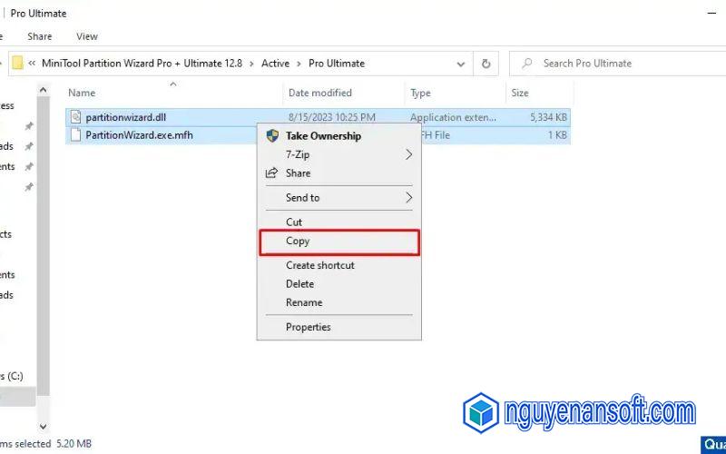Click the navigation pane scrollbar track
The image size is (726, 454).
coord(43,255)
